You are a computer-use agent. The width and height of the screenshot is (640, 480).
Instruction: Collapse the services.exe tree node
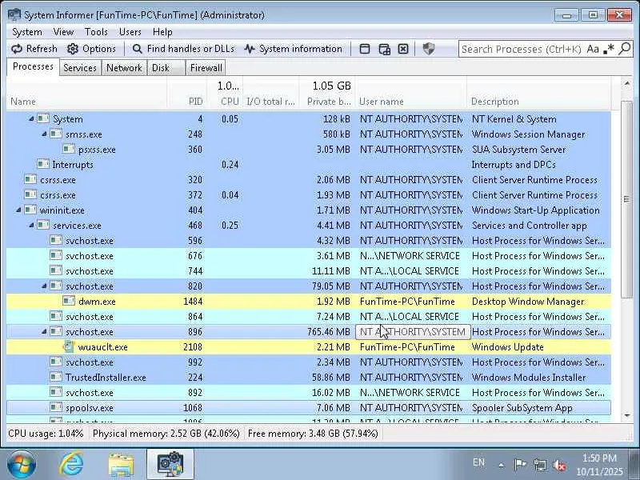click(31, 225)
